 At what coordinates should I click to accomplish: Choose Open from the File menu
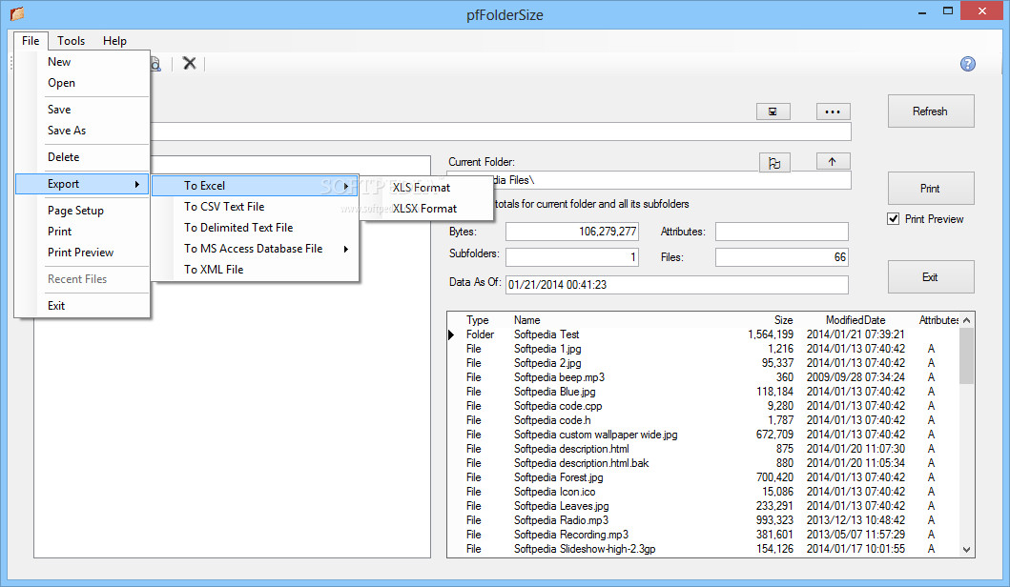[x=82, y=83]
